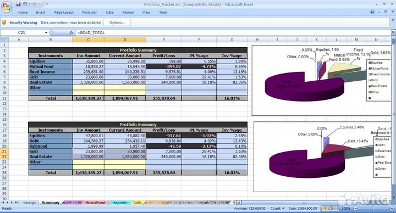Select Equities Inv Amount 35,800.00 cell
This screenshot has width=396, height=213.
coord(88,61)
